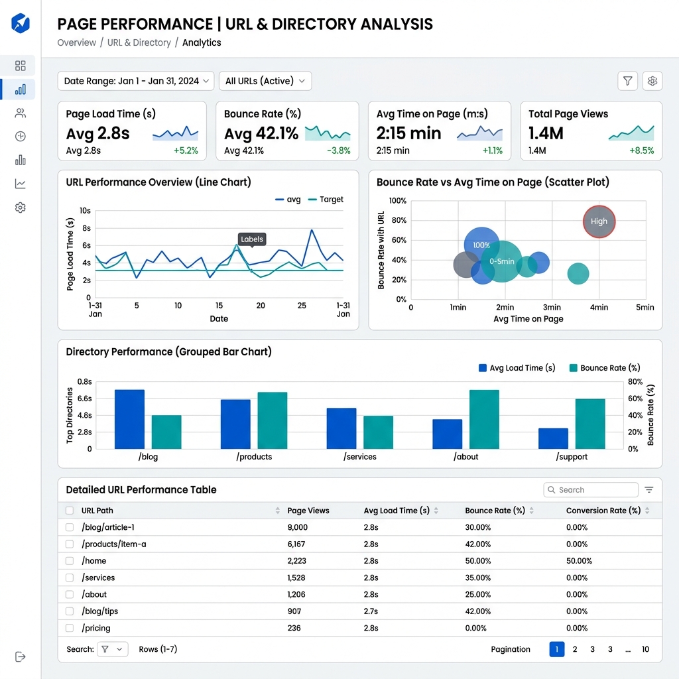
Task: Check the /blog/article-1 row checkbox
Action: 69,527
